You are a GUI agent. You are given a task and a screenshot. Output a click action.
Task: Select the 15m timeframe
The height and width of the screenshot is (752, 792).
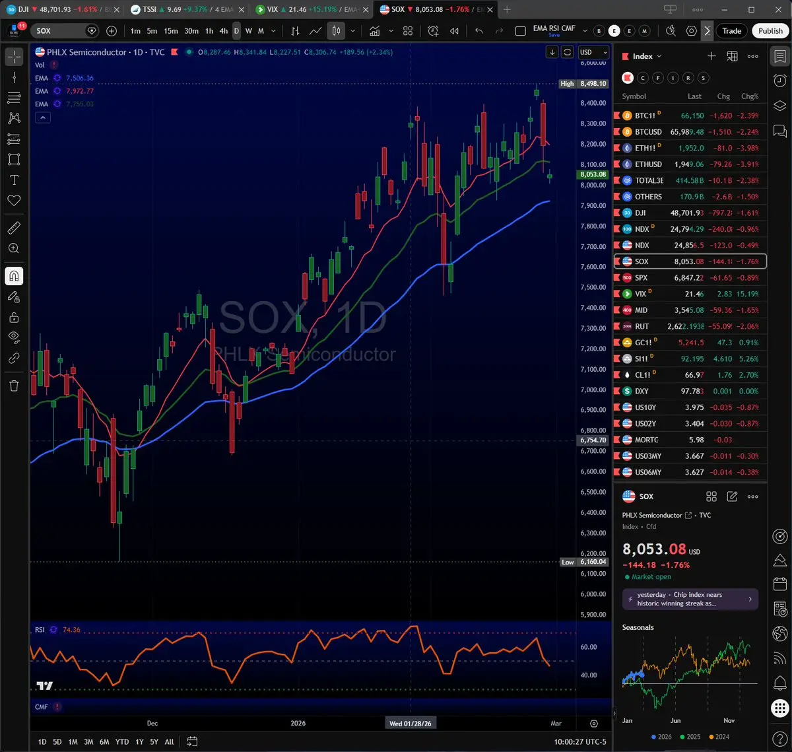[x=171, y=31]
